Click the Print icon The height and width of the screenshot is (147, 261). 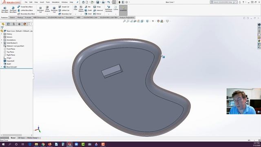click(103, 2)
